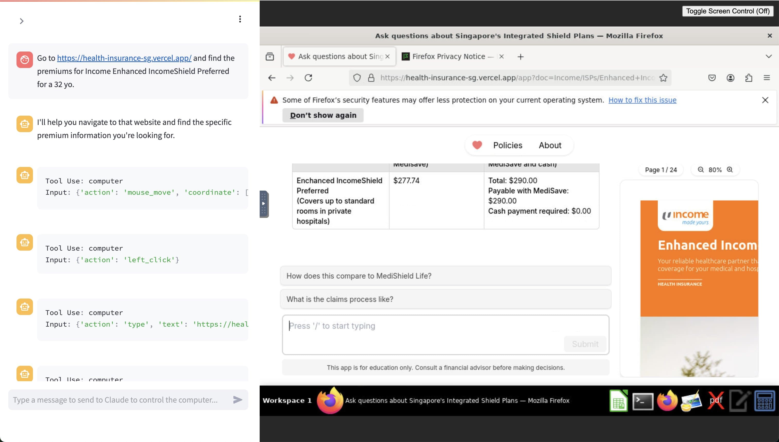
Task: Open the health-insurance-sg.vercel.app link in chat
Action: click(124, 58)
